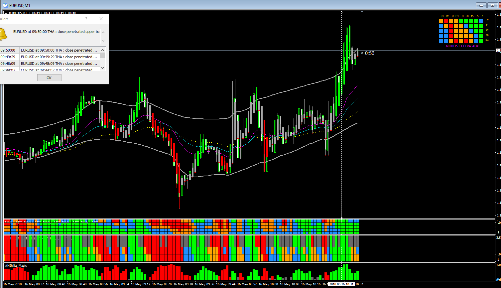Click the yellow alert bell icon

[3, 34]
